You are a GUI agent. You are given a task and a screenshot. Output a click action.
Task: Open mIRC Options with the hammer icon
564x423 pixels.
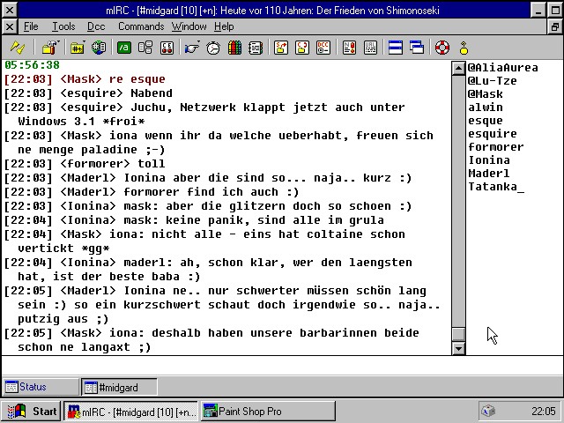50,48
